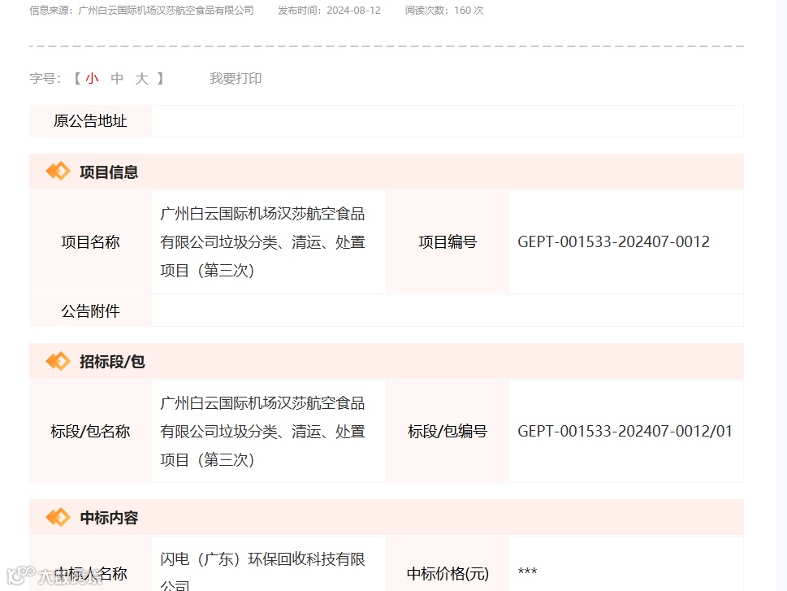787x591 pixels.
Task: Select the project number GEPT-001533-202407-0012
Action: 613,241
